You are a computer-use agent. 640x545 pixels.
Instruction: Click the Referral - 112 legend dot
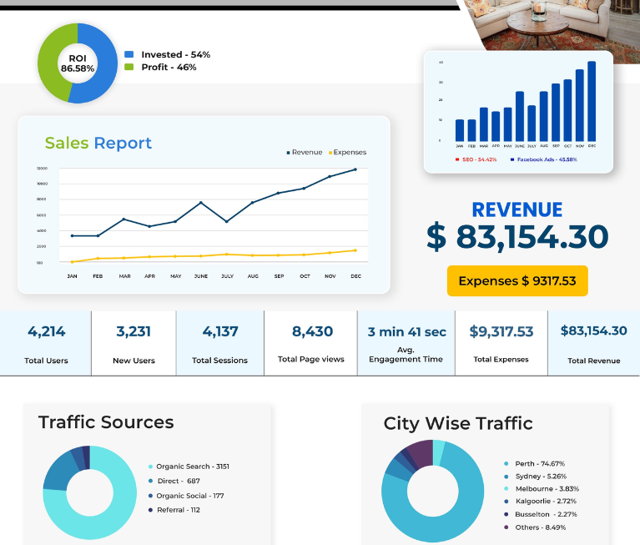150,510
